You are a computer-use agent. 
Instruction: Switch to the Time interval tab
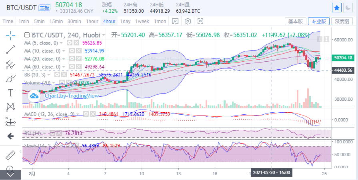[8, 22]
